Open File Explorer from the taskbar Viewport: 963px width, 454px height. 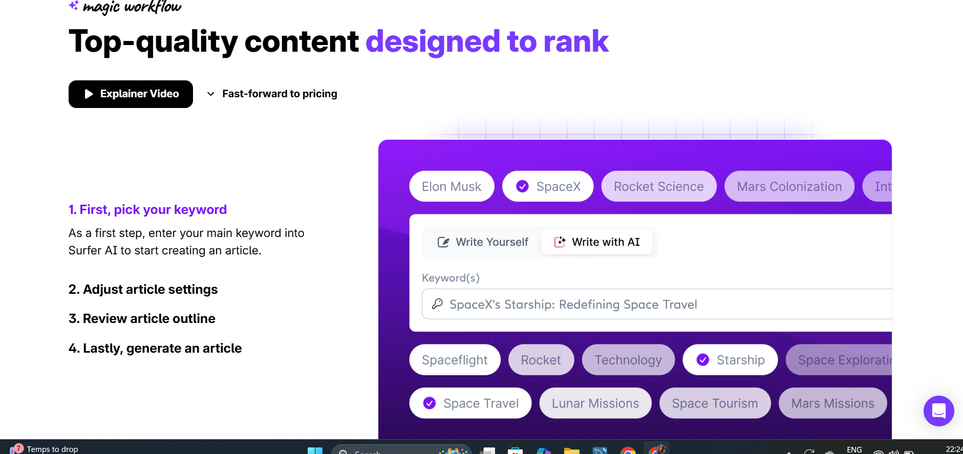click(x=571, y=450)
